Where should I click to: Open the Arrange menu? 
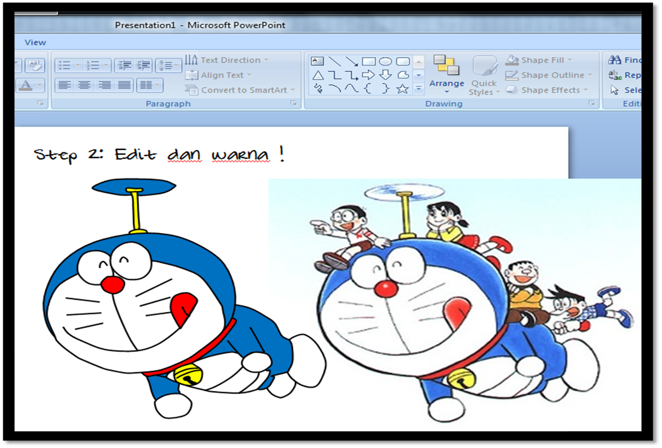coord(447,75)
